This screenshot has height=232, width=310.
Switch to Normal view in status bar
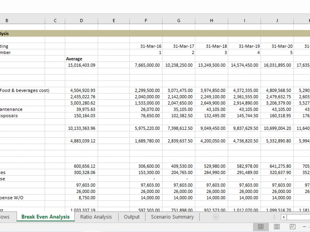tap(261, 227)
